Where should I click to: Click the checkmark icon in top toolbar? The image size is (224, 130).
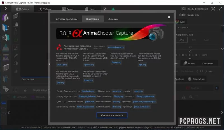(x=105, y=9)
